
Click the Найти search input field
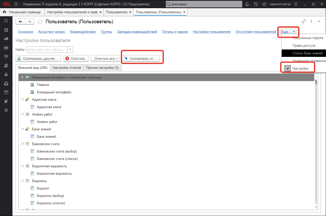pyautogui.click(x=47, y=50)
